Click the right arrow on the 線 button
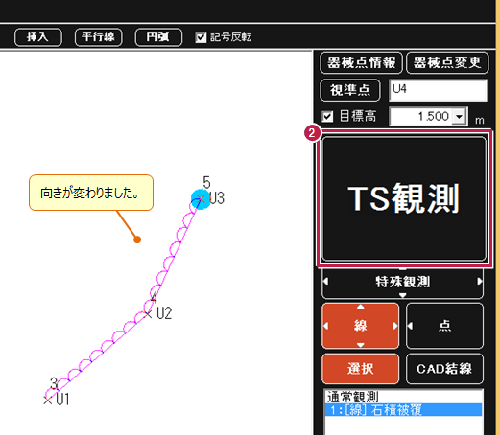Screen dimensions: 500x435 click(395, 326)
